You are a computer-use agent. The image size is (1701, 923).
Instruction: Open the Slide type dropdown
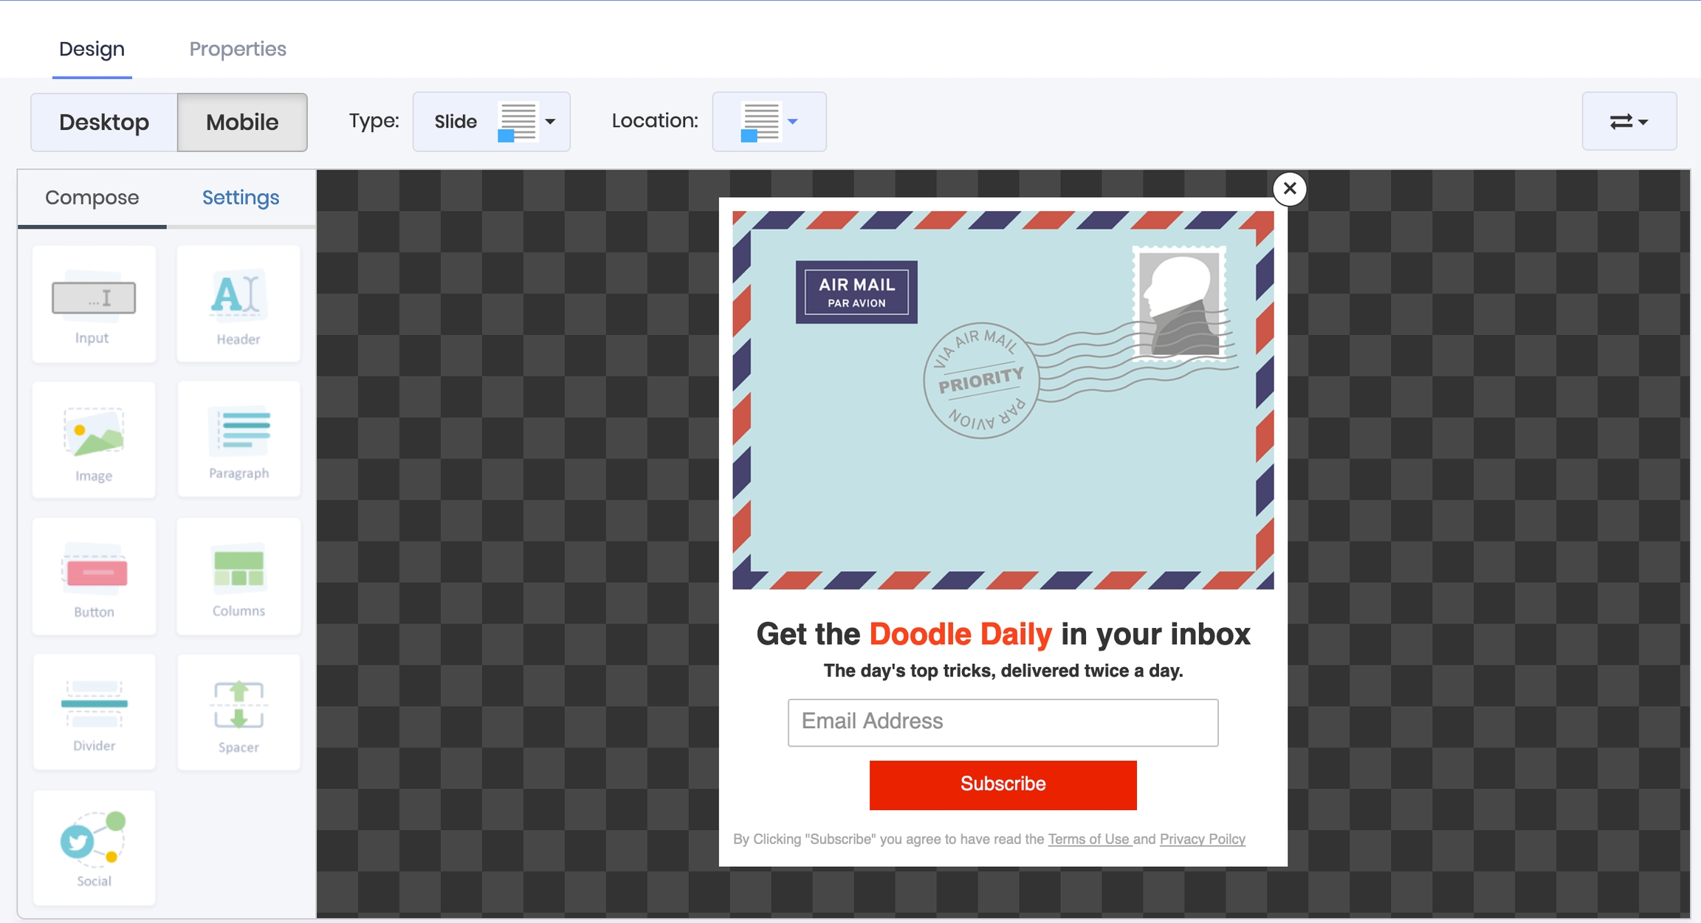pos(492,122)
